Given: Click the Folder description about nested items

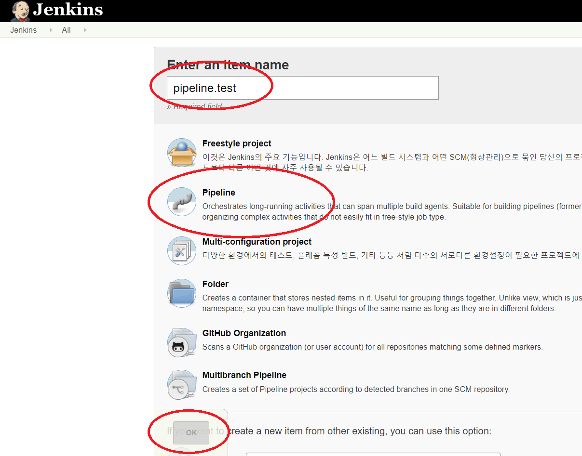Looking at the screenshot, I should (x=392, y=303).
